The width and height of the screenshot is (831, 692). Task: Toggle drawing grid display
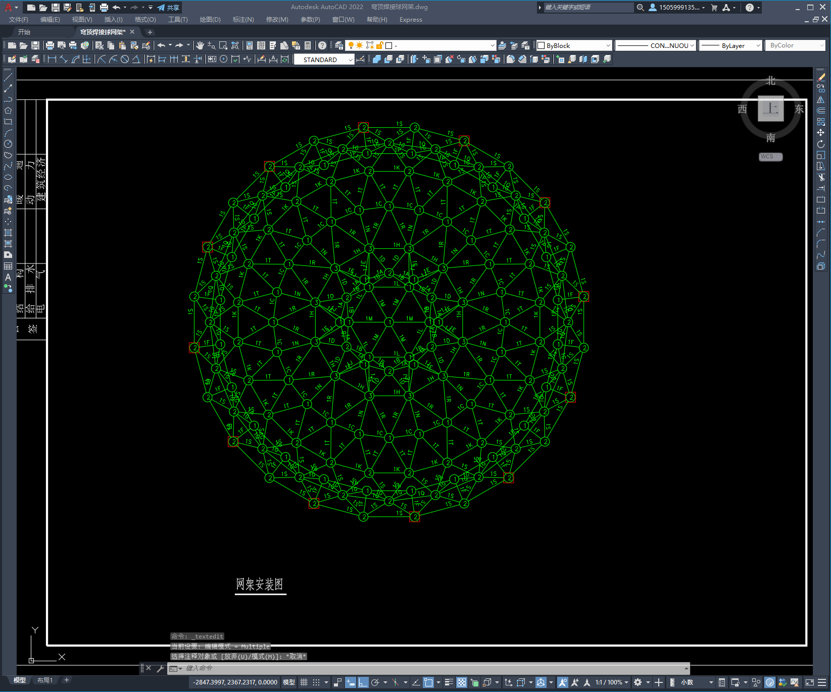[x=304, y=682]
